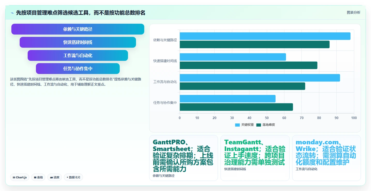This screenshot has height=191, width=371.
Task: Select the 快速搭建时间线 funnel bar
Action: coord(78,42)
